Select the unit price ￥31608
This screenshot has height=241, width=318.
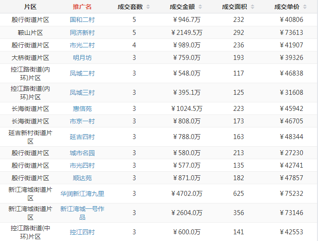click(292, 93)
